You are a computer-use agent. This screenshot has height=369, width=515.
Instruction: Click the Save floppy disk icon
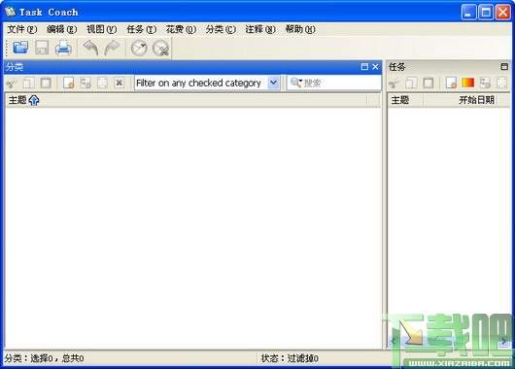(42, 48)
